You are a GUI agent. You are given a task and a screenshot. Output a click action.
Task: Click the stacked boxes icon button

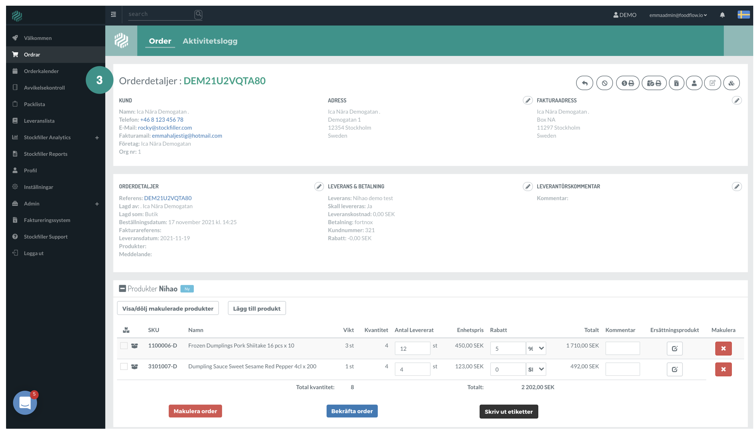[x=731, y=83]
